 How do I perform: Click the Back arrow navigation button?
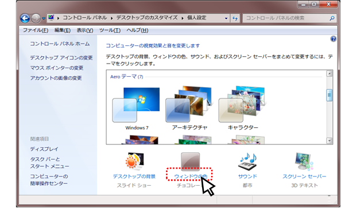click(25, 18)
